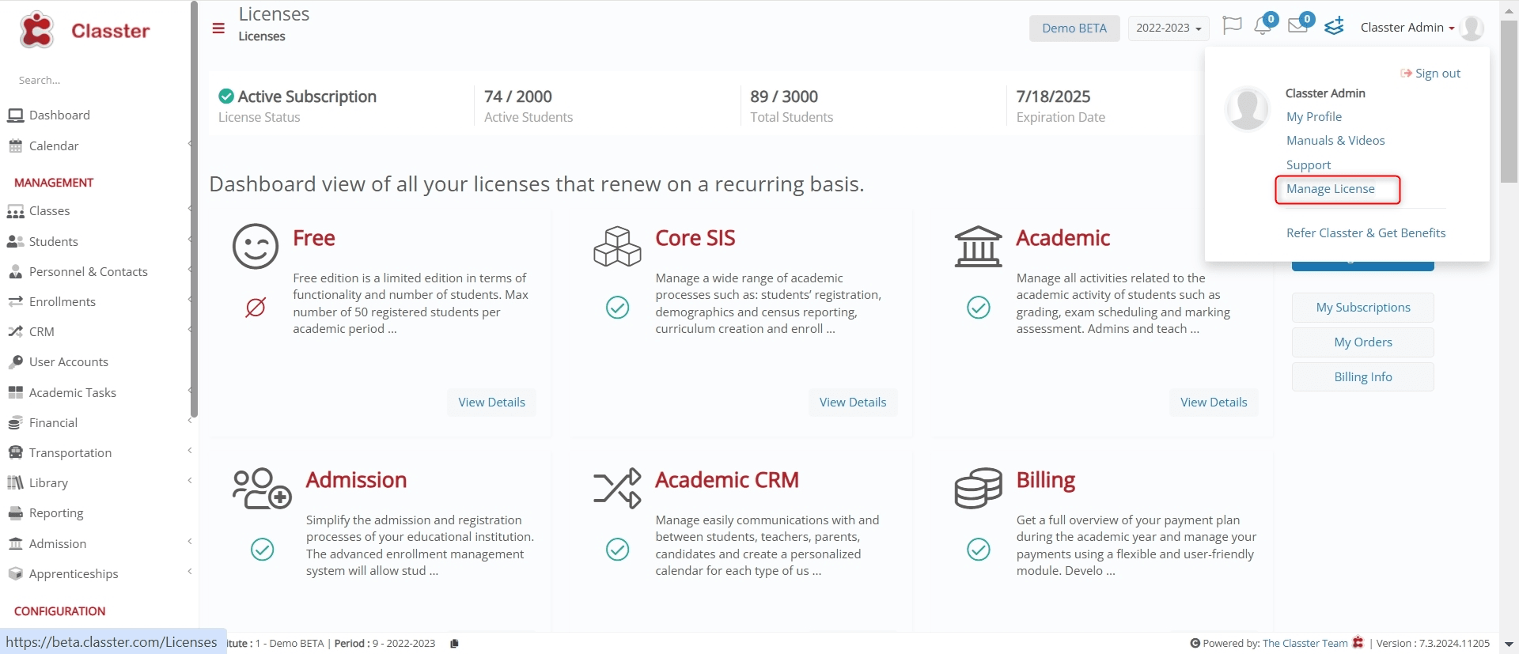Screen dimensions: 1519x654
Task: Click the Academic CRM active checkmark
Action: (617, 549)
